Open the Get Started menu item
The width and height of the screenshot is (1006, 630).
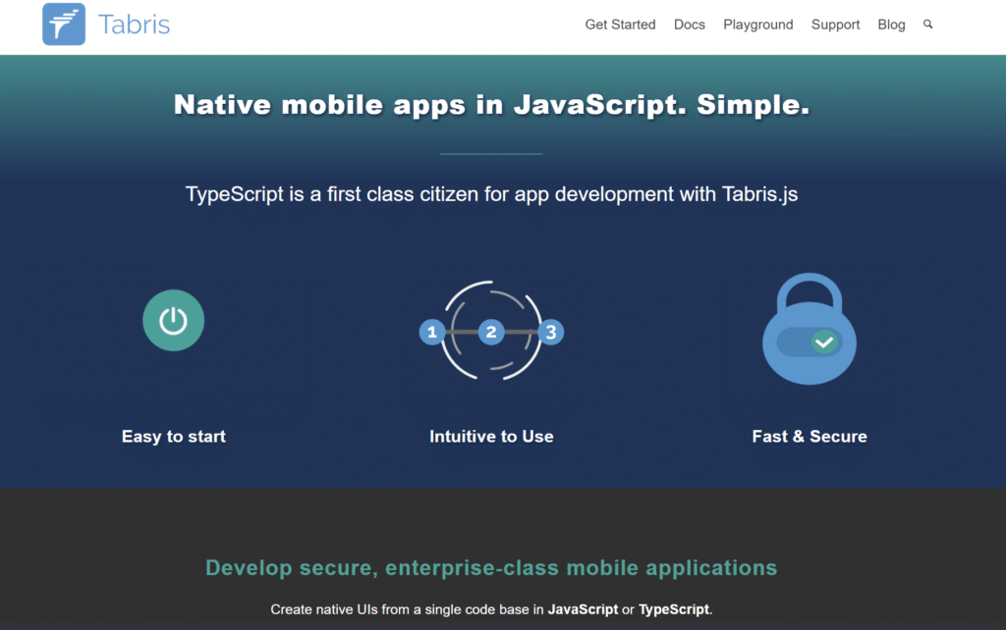(620, 25)
